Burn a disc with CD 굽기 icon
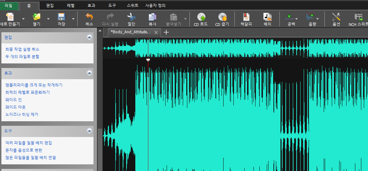368x171 pixels. pyautogui.click(x=222, y=17)
